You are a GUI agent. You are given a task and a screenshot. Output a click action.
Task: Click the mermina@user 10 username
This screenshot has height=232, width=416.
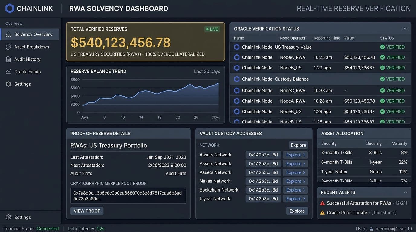click(x=394, y=229)
